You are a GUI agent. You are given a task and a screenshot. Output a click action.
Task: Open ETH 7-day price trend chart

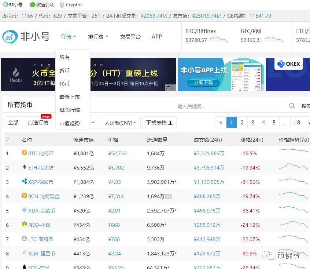pos(294,167)
